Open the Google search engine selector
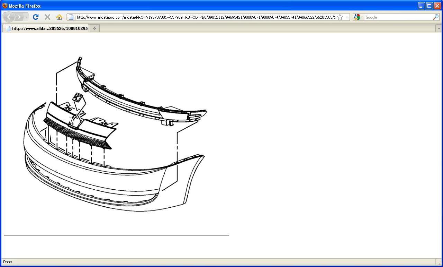The width and height of the screenshot is (443, 267). pyautogui.click(x=358, y=17)
